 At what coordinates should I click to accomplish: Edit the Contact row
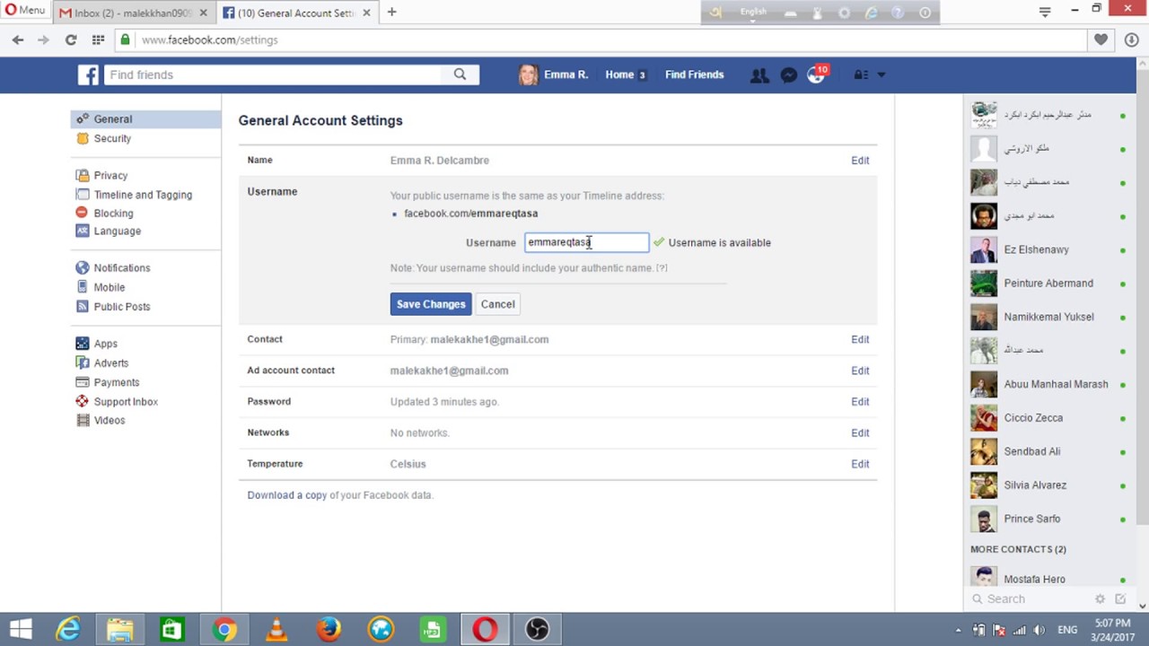(860, 339)
